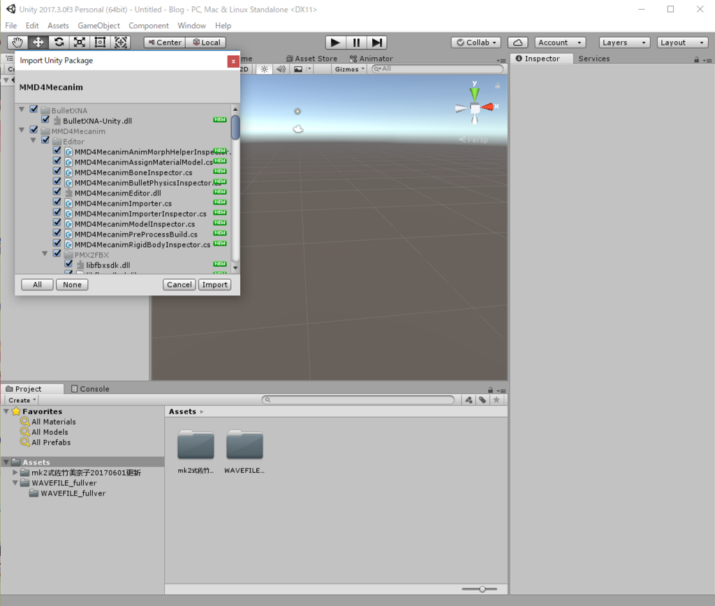Viewport: 715px width, 606px height.
Task: Toggle scene audio speaker icon
Action: coord(281,69)
